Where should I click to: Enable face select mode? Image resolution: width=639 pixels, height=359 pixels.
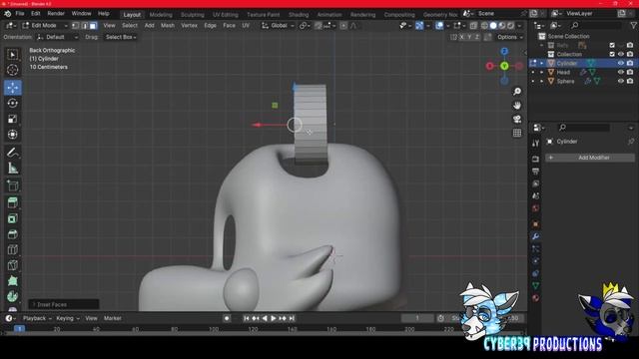pyautogui.click(x=93, y=26)
